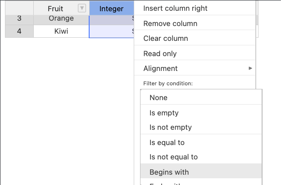This screenshot has height=185, width=281.
Task: Open the Alignment menu entry
Action: tap(195, 68)
